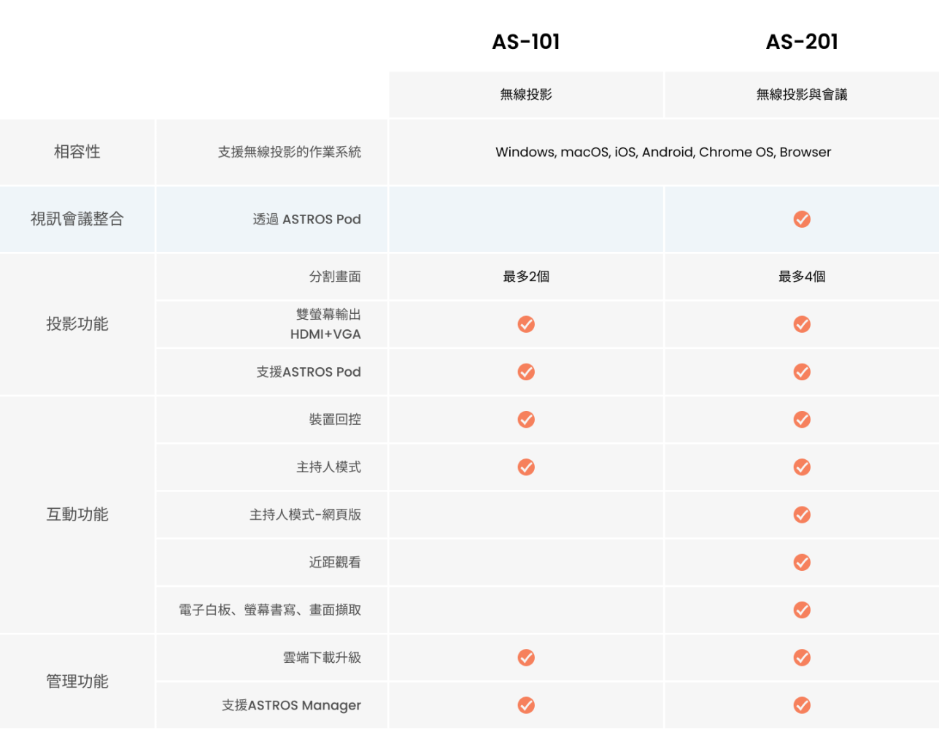Select the 無線投影與會議 subtitle under AS-201
Image resolution: width=939 pixels, height=730 pixels.
pos(802,94)
